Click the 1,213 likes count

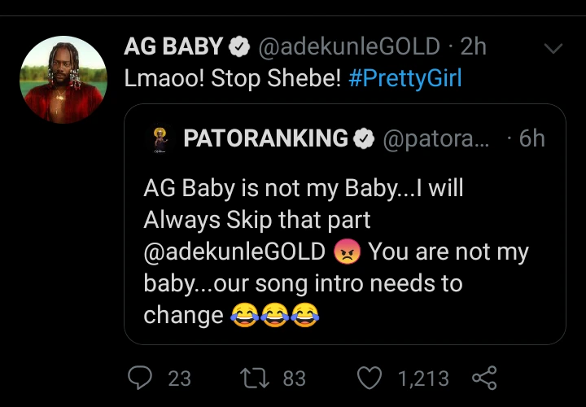coord(423,378)
